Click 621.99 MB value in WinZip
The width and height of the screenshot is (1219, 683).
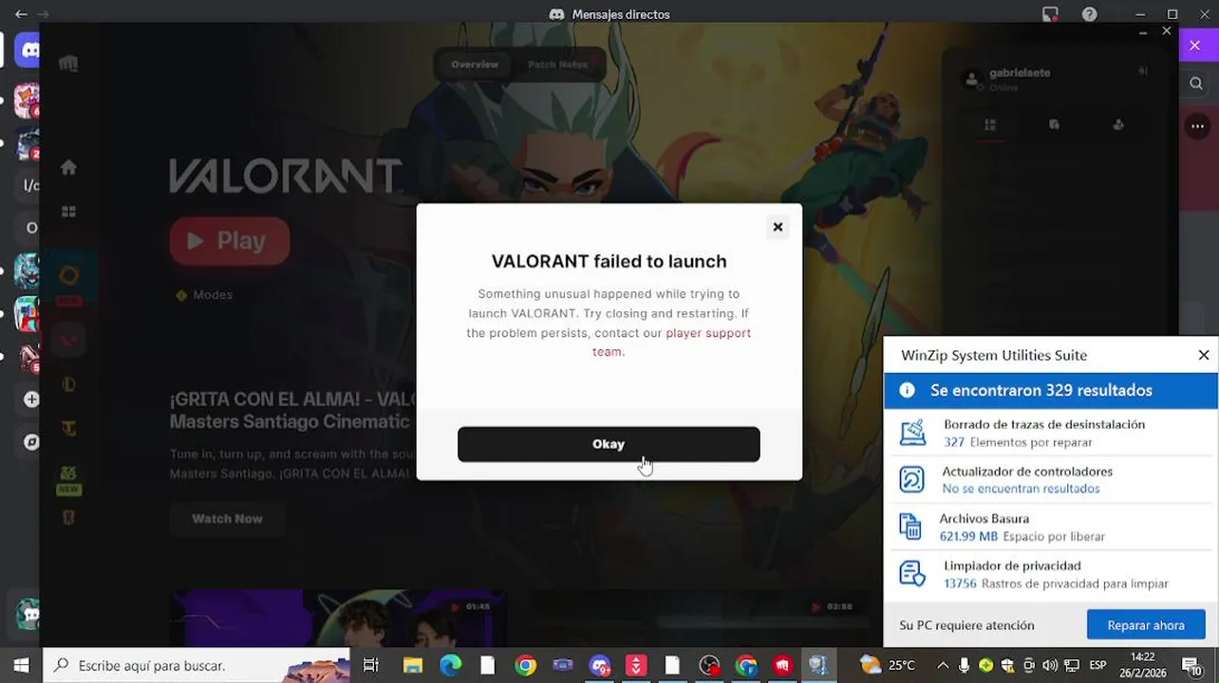968,536
